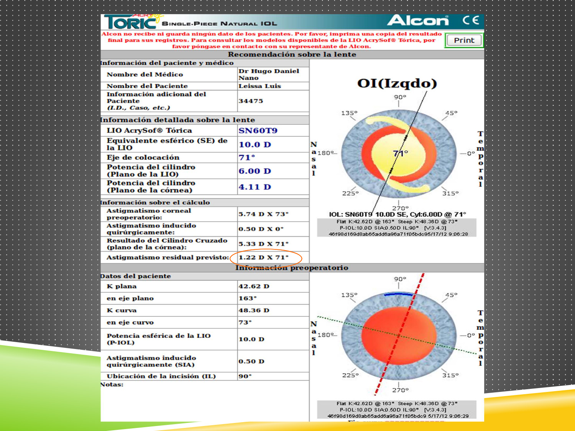Viewport: 575px width, 431px height.
Task: Click the 'Información sobre el cálculo' section header
Action: (x=155, y=202)
